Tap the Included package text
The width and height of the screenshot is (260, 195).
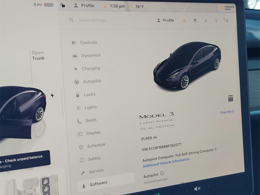pyautogui.click(x=156, y=181)
